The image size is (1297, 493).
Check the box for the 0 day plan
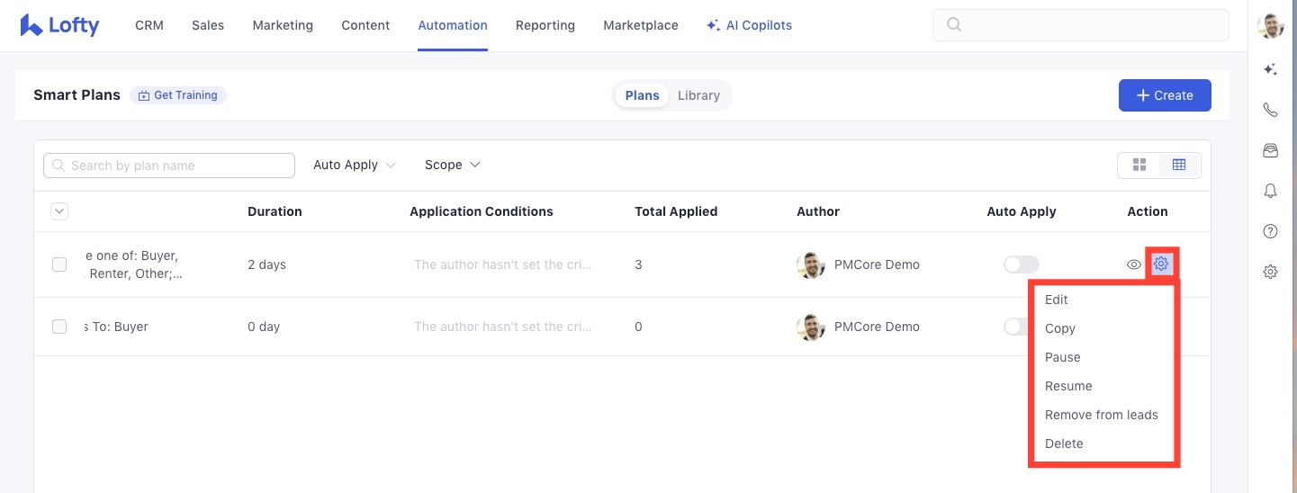[x=59, y=327]
